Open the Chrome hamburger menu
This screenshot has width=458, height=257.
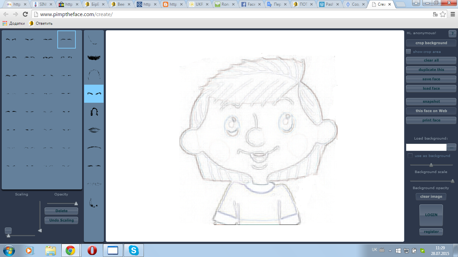point(452,14)
